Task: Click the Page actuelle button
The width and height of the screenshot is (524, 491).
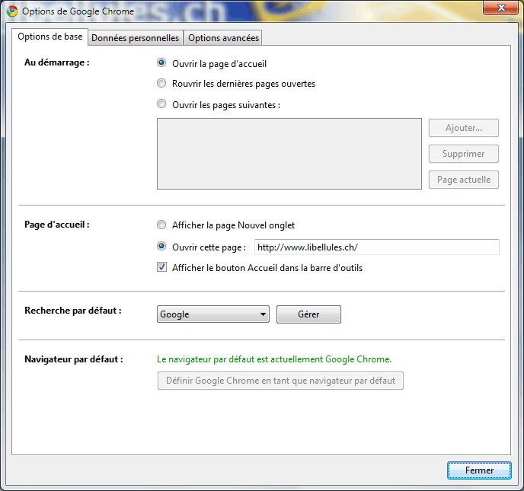Action: click(464, 180)
